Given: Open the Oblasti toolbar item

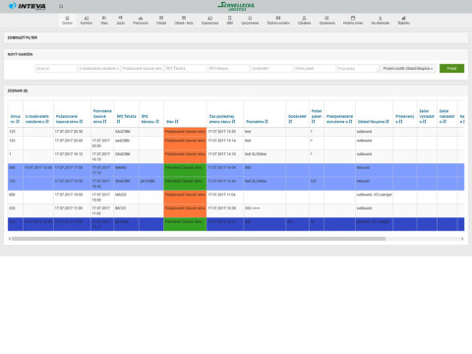Looking at the screenshot, I should [x=161, y=21].
